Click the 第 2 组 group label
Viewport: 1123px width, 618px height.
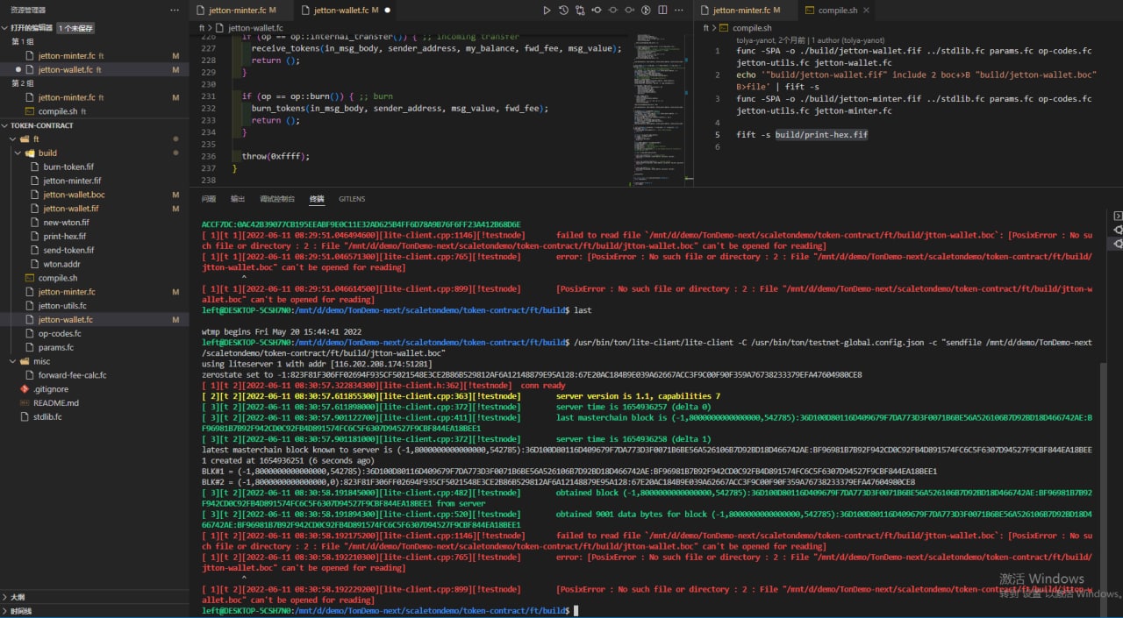pos(22,83)
